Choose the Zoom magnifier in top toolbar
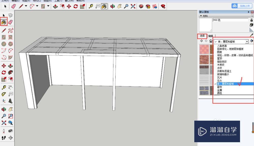 tap(126, 6)
